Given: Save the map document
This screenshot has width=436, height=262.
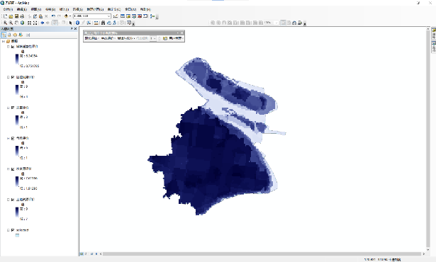Looking at the screenshot, I should click(16, 16).
